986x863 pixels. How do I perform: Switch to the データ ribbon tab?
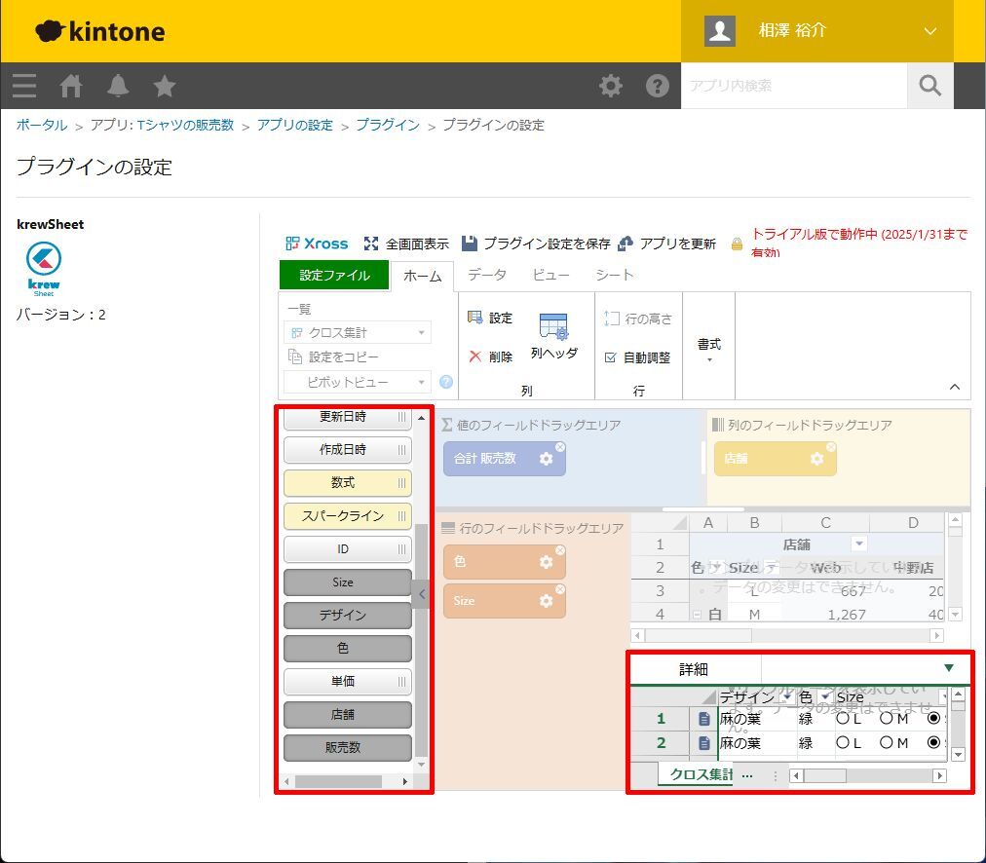[487, 275]
